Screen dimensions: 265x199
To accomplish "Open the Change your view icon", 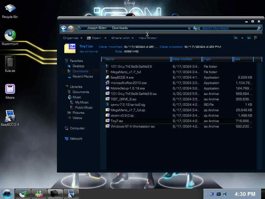I will pos(236,38).
